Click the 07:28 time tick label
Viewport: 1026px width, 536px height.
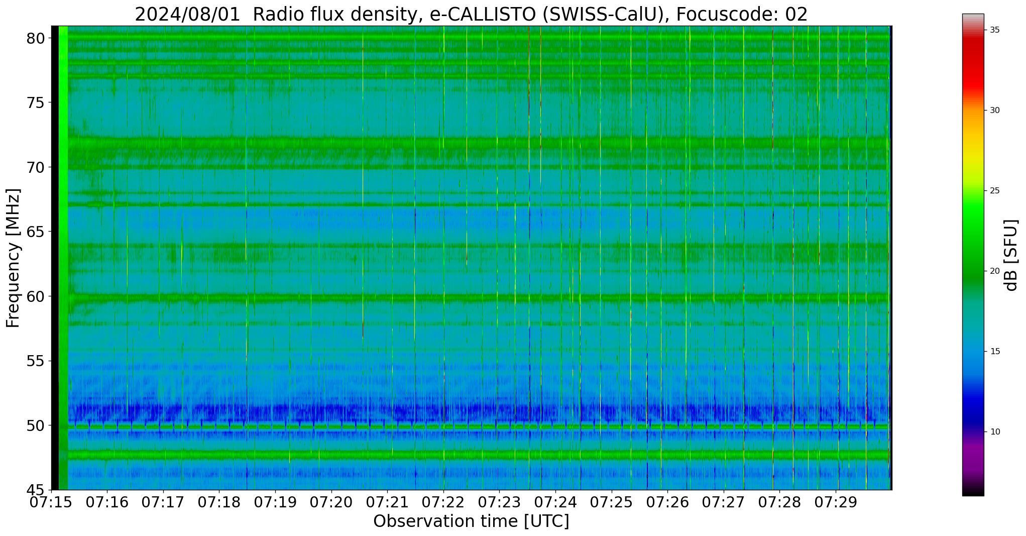coord(779,502)
